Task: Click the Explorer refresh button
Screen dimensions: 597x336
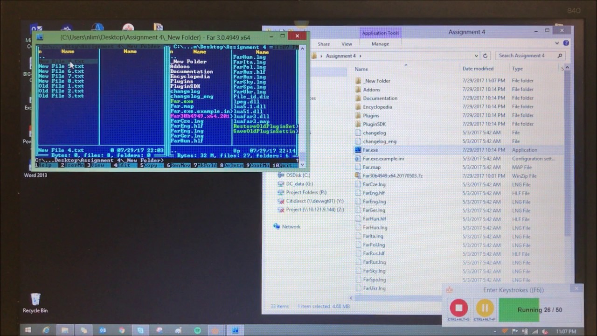Action: click(485, 56)
